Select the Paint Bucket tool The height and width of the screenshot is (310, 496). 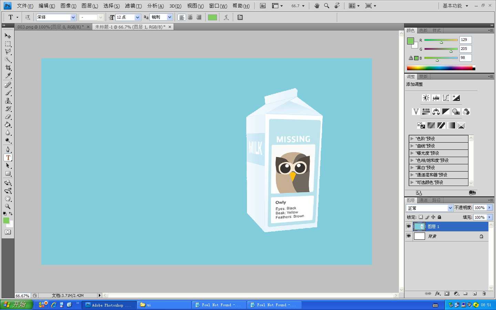click(8, 125)
